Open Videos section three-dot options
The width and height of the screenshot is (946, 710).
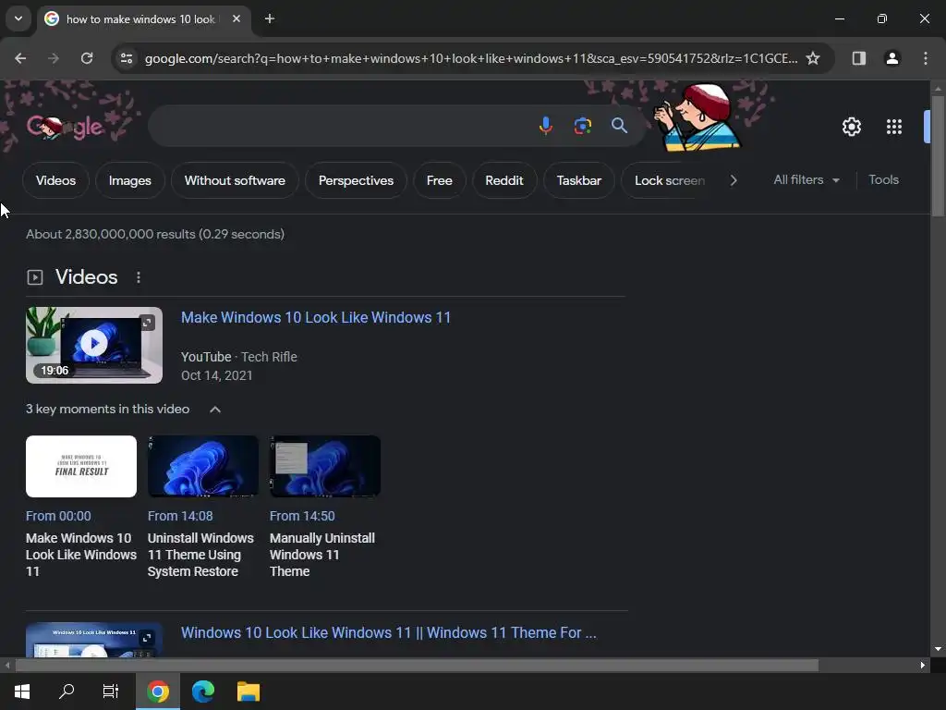coord(139,277)
